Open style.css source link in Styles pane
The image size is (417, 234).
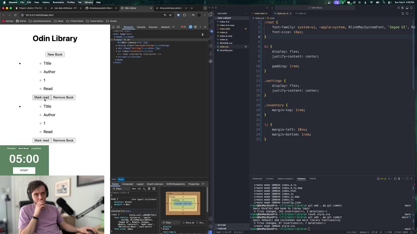[x=143, y=215]
